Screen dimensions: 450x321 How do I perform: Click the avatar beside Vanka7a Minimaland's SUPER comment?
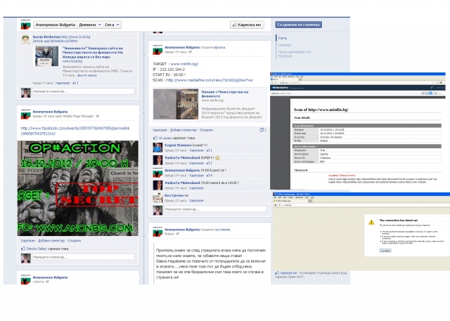157,160
